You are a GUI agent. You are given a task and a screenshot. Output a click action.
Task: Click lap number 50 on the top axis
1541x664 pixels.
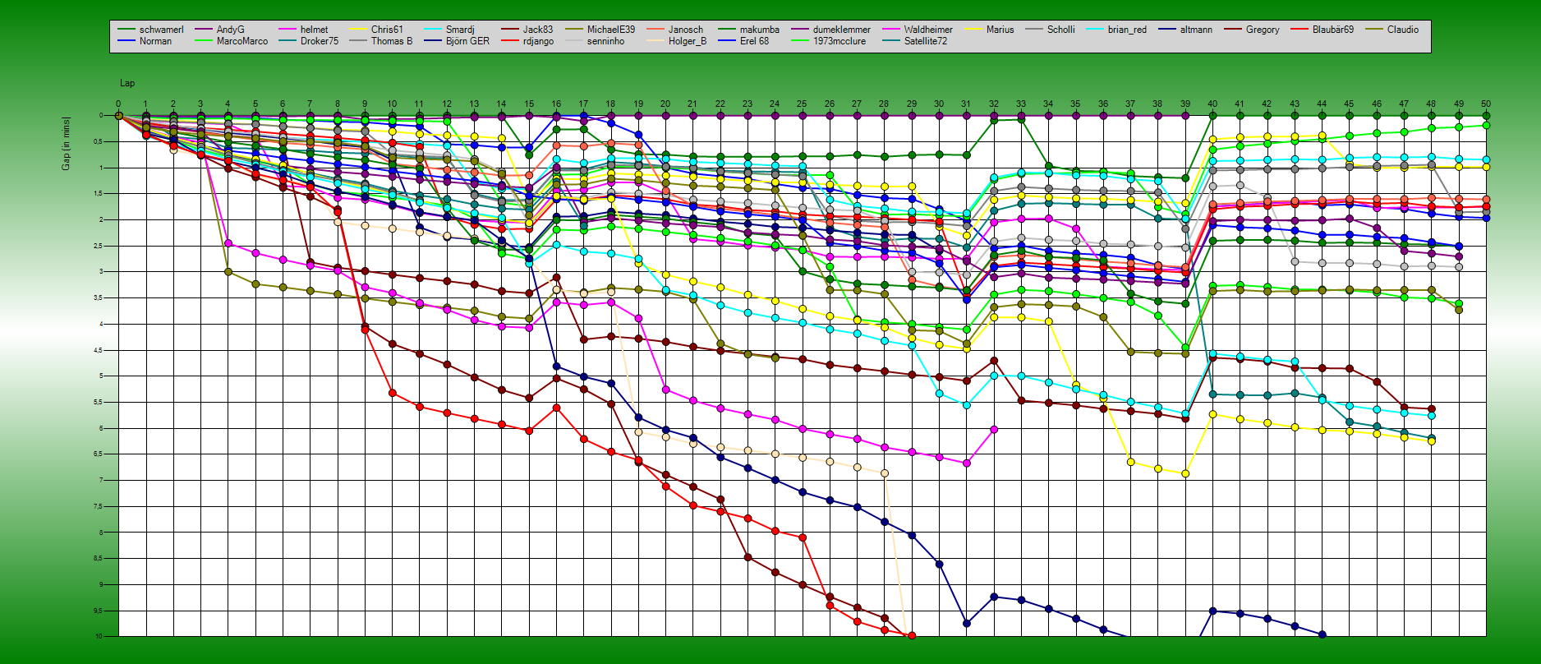tap(1486, 104)
